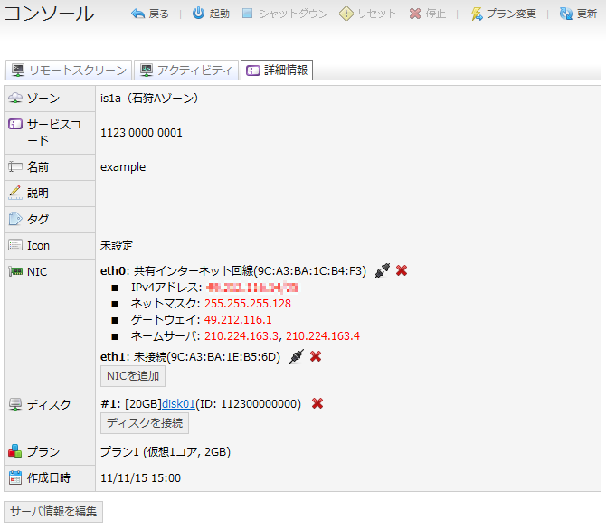This screenshot has width=606, height=529.
Task: Open the アクティビティ tab
Action: point(187,70)
